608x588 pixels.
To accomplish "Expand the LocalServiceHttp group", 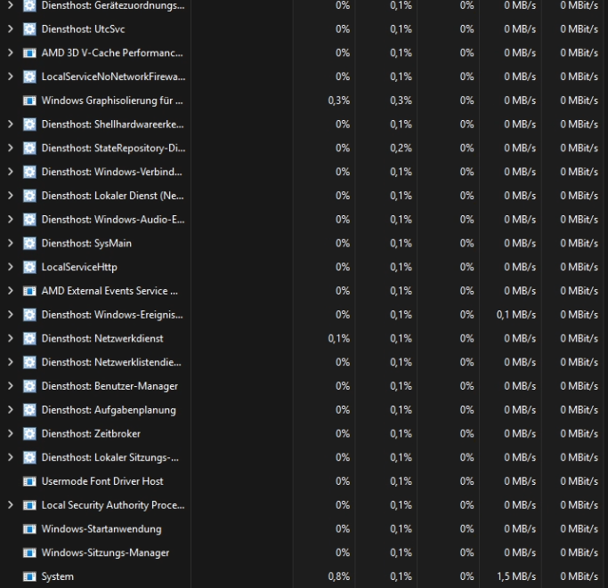I will tap(11, 267).
